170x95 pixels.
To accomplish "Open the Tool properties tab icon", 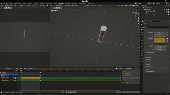I will 142,24.
